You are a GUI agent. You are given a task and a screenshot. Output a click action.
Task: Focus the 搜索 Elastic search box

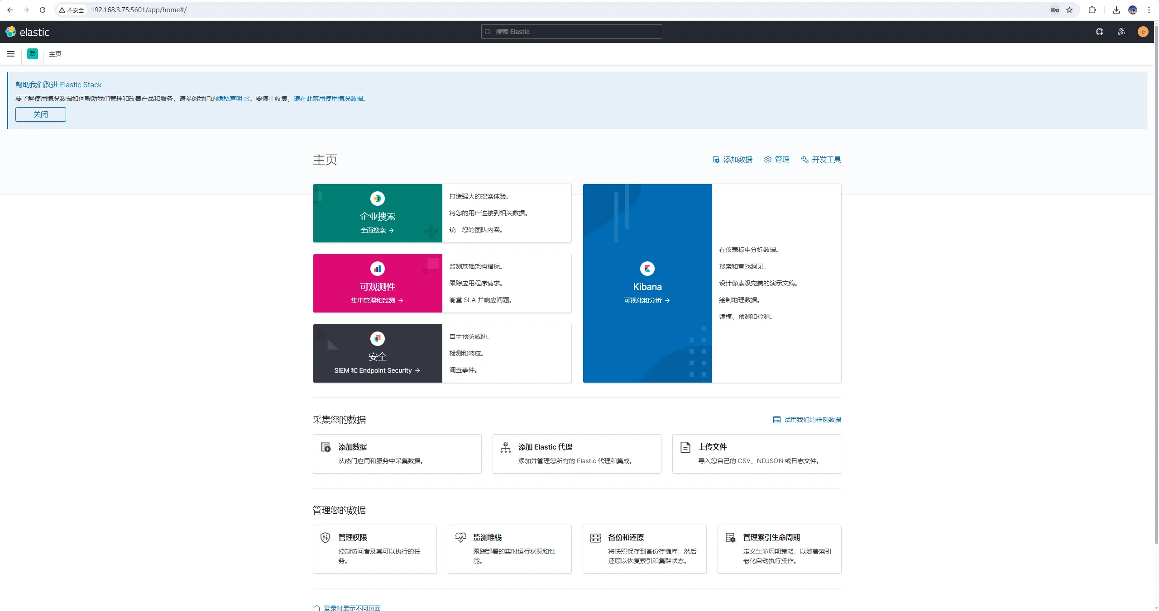(571, 32)
